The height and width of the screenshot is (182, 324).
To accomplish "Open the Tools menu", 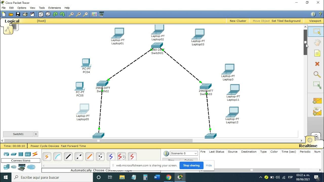I will point(42,8).
